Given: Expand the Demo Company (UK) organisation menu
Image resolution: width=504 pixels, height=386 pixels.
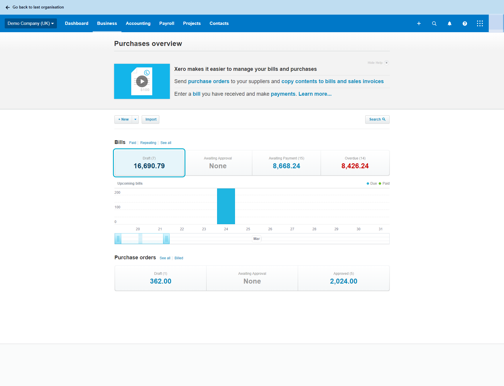Looking at the screenshot, I should [x=31, y=23].
